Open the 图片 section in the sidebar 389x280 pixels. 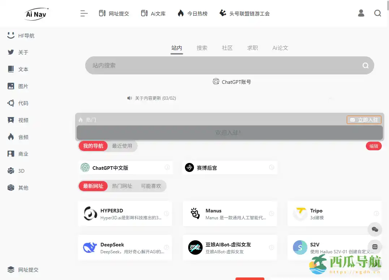pos(18,86)
